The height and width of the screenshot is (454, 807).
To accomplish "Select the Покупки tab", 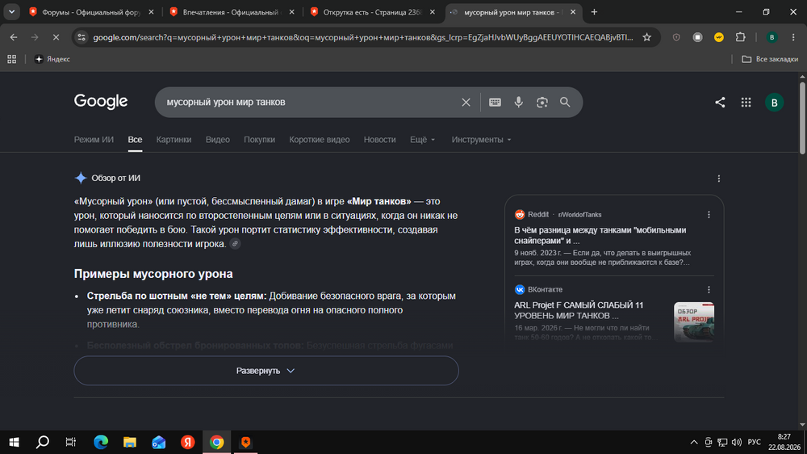I will 259,140.
